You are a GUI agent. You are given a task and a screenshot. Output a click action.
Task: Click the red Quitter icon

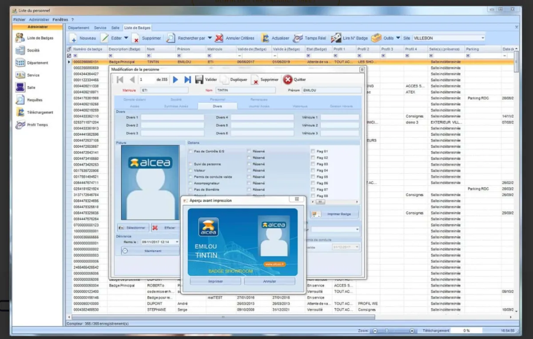[x=288, y=79]
